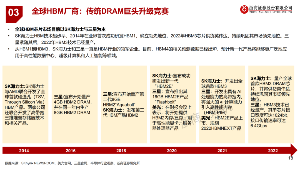Image resolution: width=300 pixels, height=169 pixels.
Task: Click the red timeline arrowhead at the end
Action: tap(294, 150)
